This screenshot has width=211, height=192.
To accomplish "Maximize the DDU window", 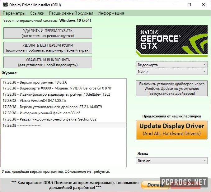I will pyautogui.click(x=189, y=5).
